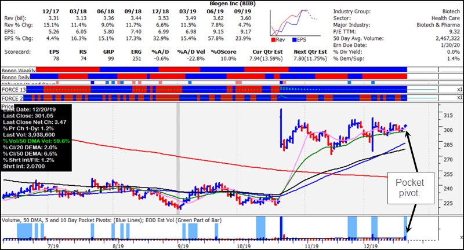Image resolution: width=464 pixels, height=250 pixels.
Task: Click the 11/19 date axis label
Action: [x=311, y=246]
